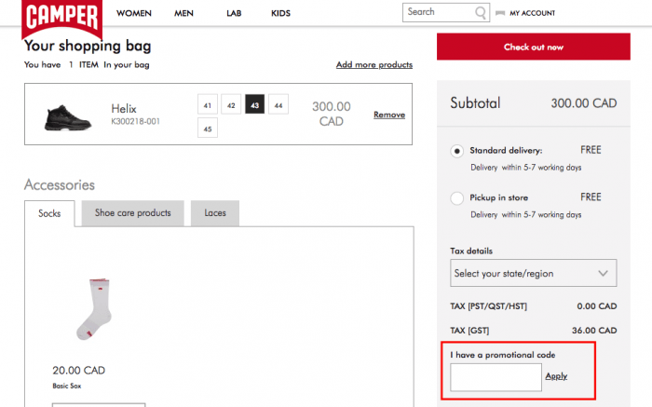Switch to the Laces tab

point(215,213)
